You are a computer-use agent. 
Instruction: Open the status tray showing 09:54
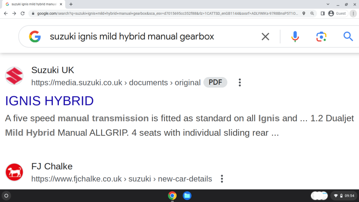click(x=344, y=196)
